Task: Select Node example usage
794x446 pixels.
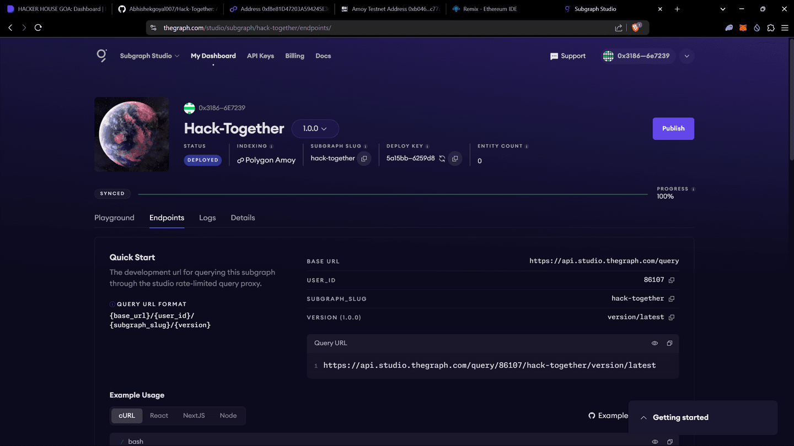Action: click(228, 416)
